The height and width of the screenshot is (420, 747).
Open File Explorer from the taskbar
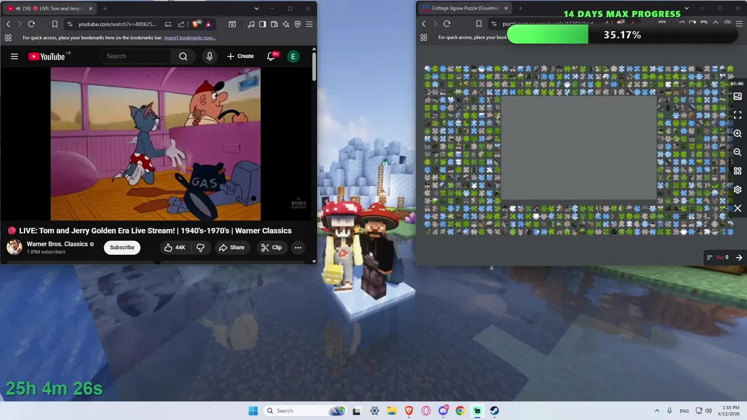tap(392, 411)
